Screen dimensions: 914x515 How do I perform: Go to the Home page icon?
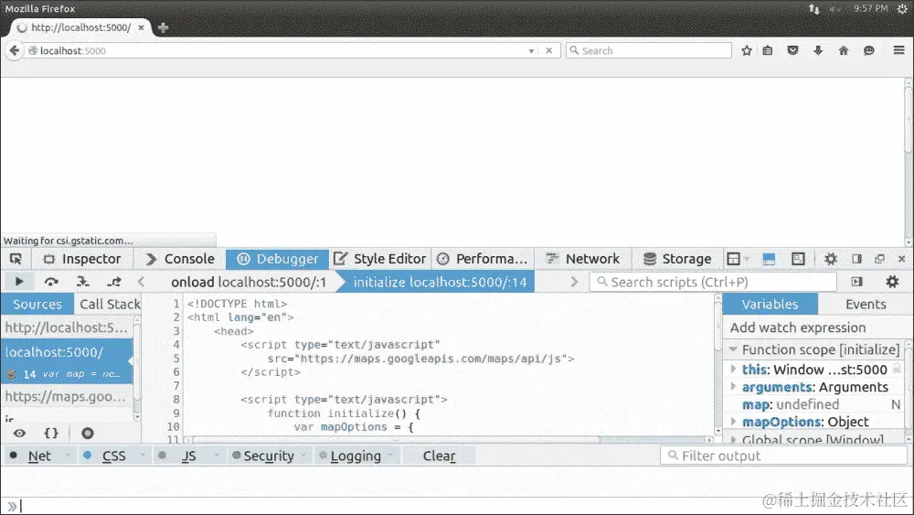tap(844, 50)
